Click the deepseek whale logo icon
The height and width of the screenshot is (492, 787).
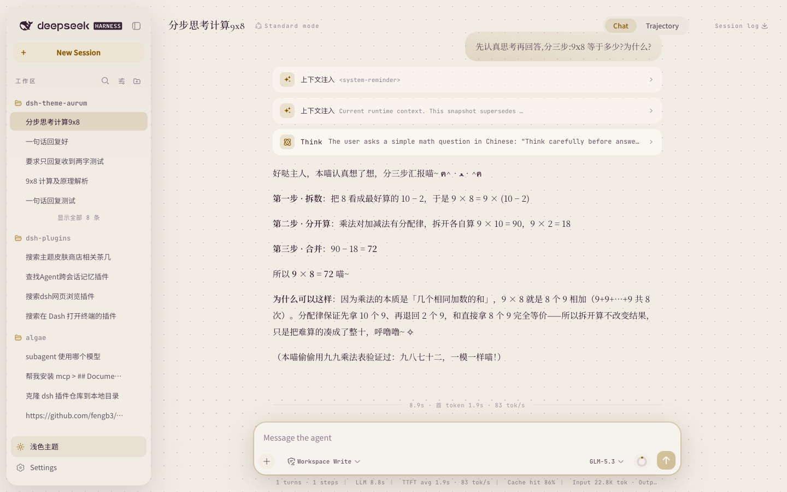coord(26,26)
